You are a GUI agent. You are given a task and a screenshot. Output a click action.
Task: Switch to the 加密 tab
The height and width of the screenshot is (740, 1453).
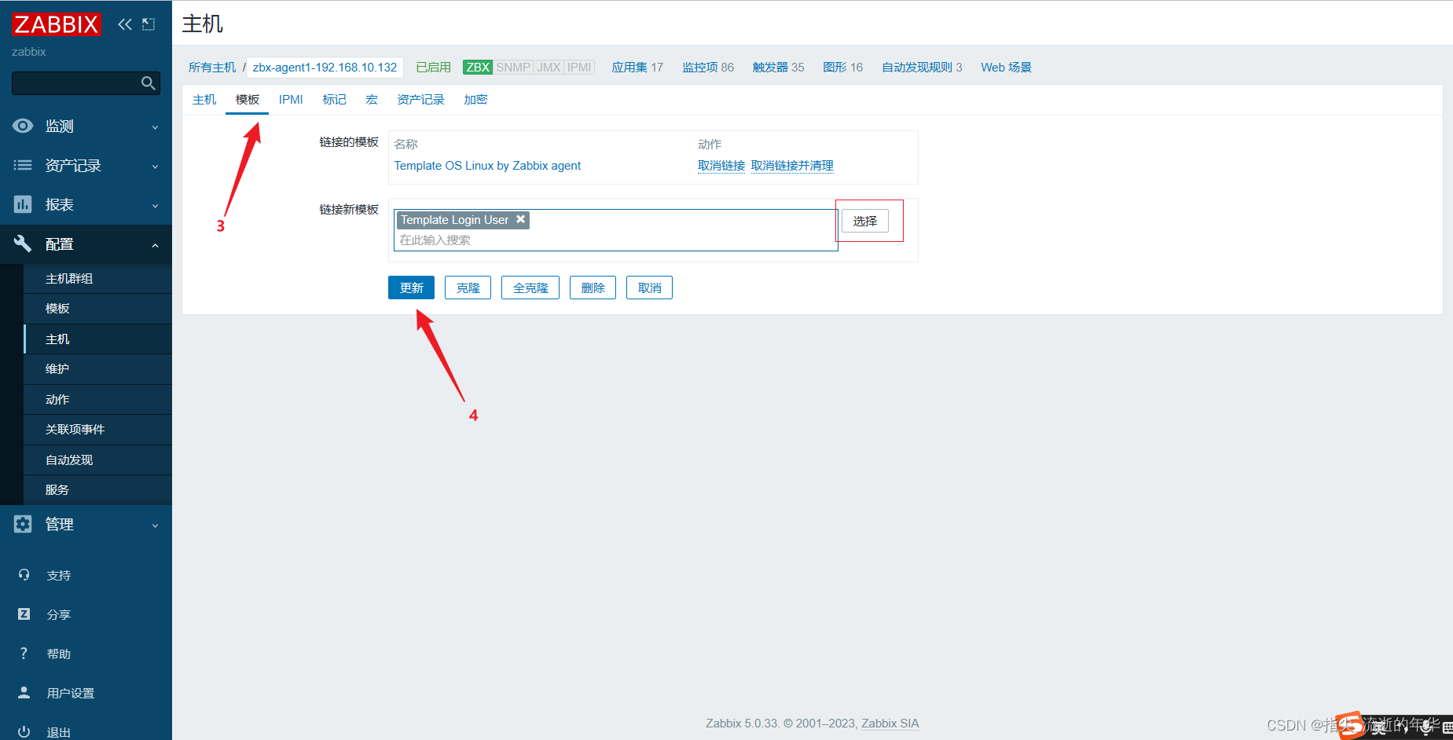pyautogui.click(x=475, y=100)
